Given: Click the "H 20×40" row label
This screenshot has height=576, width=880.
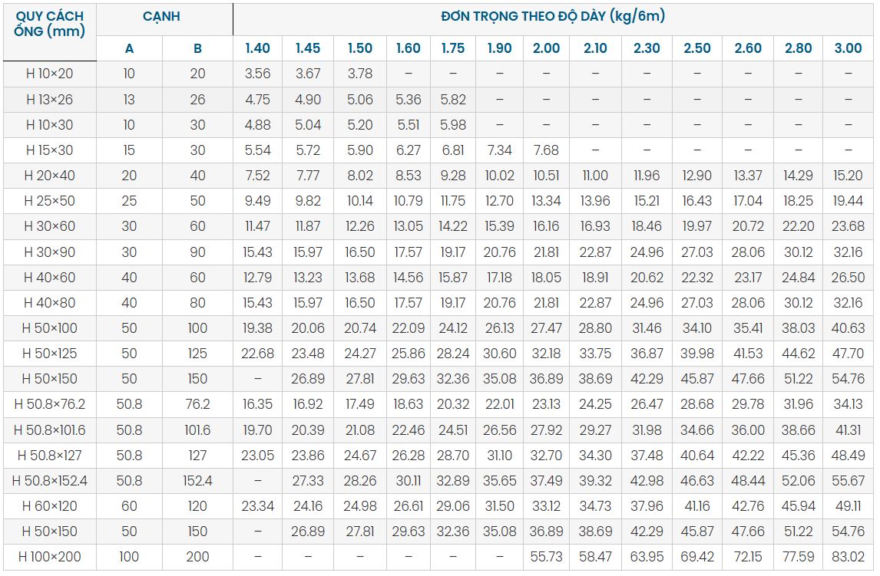Looking at the screenshot, I should pyautogui.click(x=49, y=176).
